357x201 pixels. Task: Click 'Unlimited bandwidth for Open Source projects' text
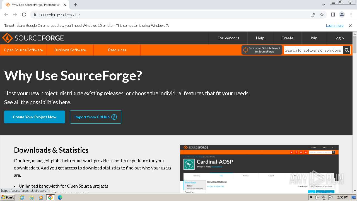point(63,186)
